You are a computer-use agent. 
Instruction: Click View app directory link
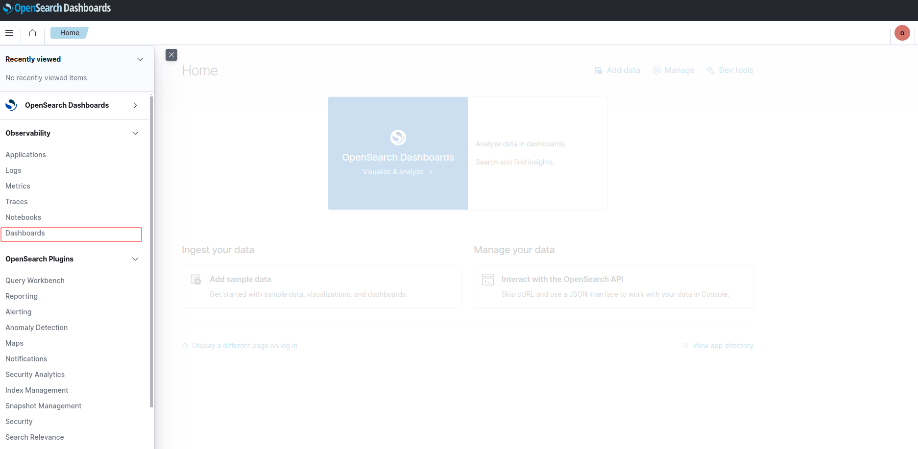pyautogui.click(x=723, y=346)
